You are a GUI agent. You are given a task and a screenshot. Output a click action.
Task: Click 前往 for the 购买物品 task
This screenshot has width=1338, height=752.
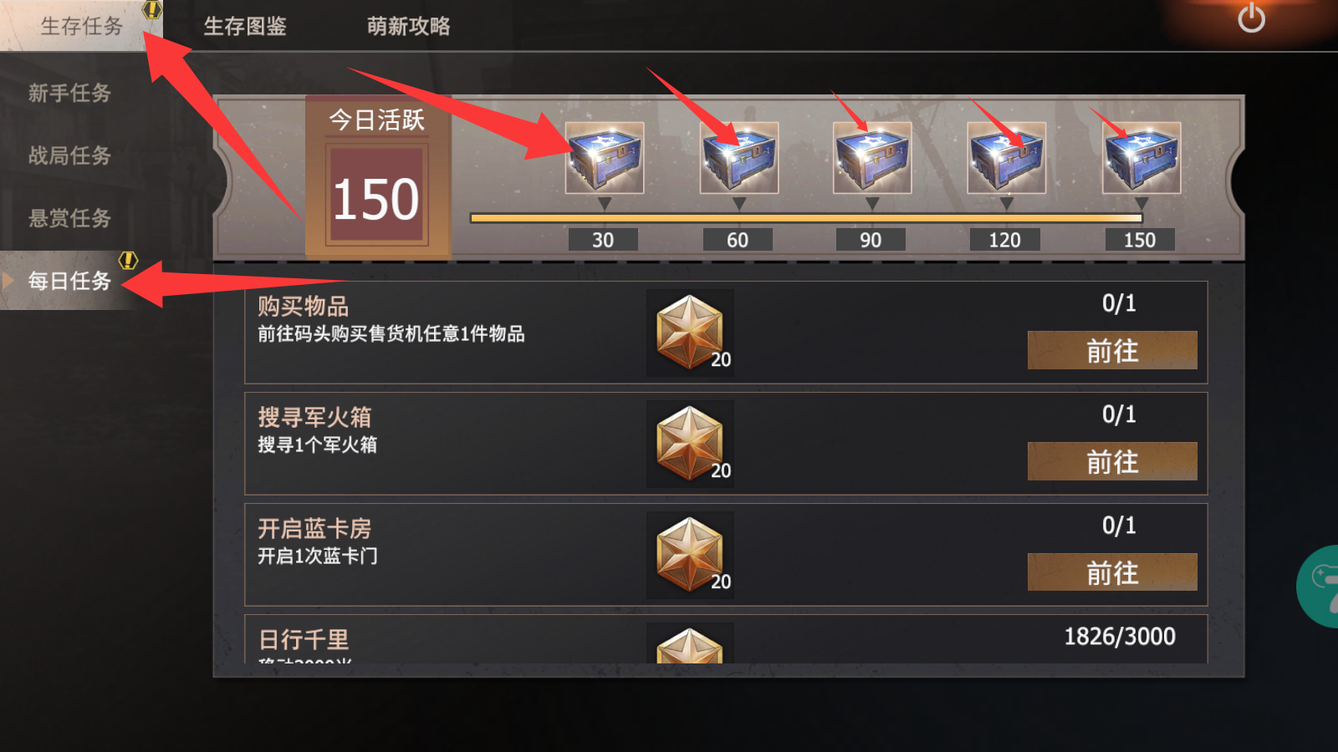coord(1112,350)
